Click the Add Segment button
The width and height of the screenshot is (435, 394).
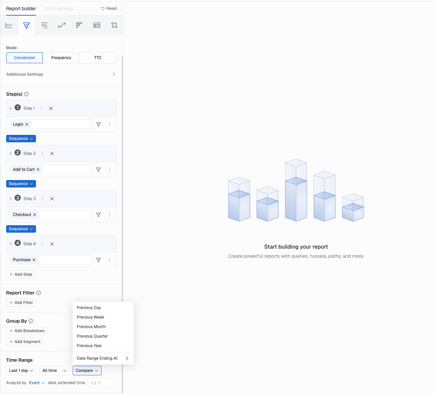(x=25, y=342)
